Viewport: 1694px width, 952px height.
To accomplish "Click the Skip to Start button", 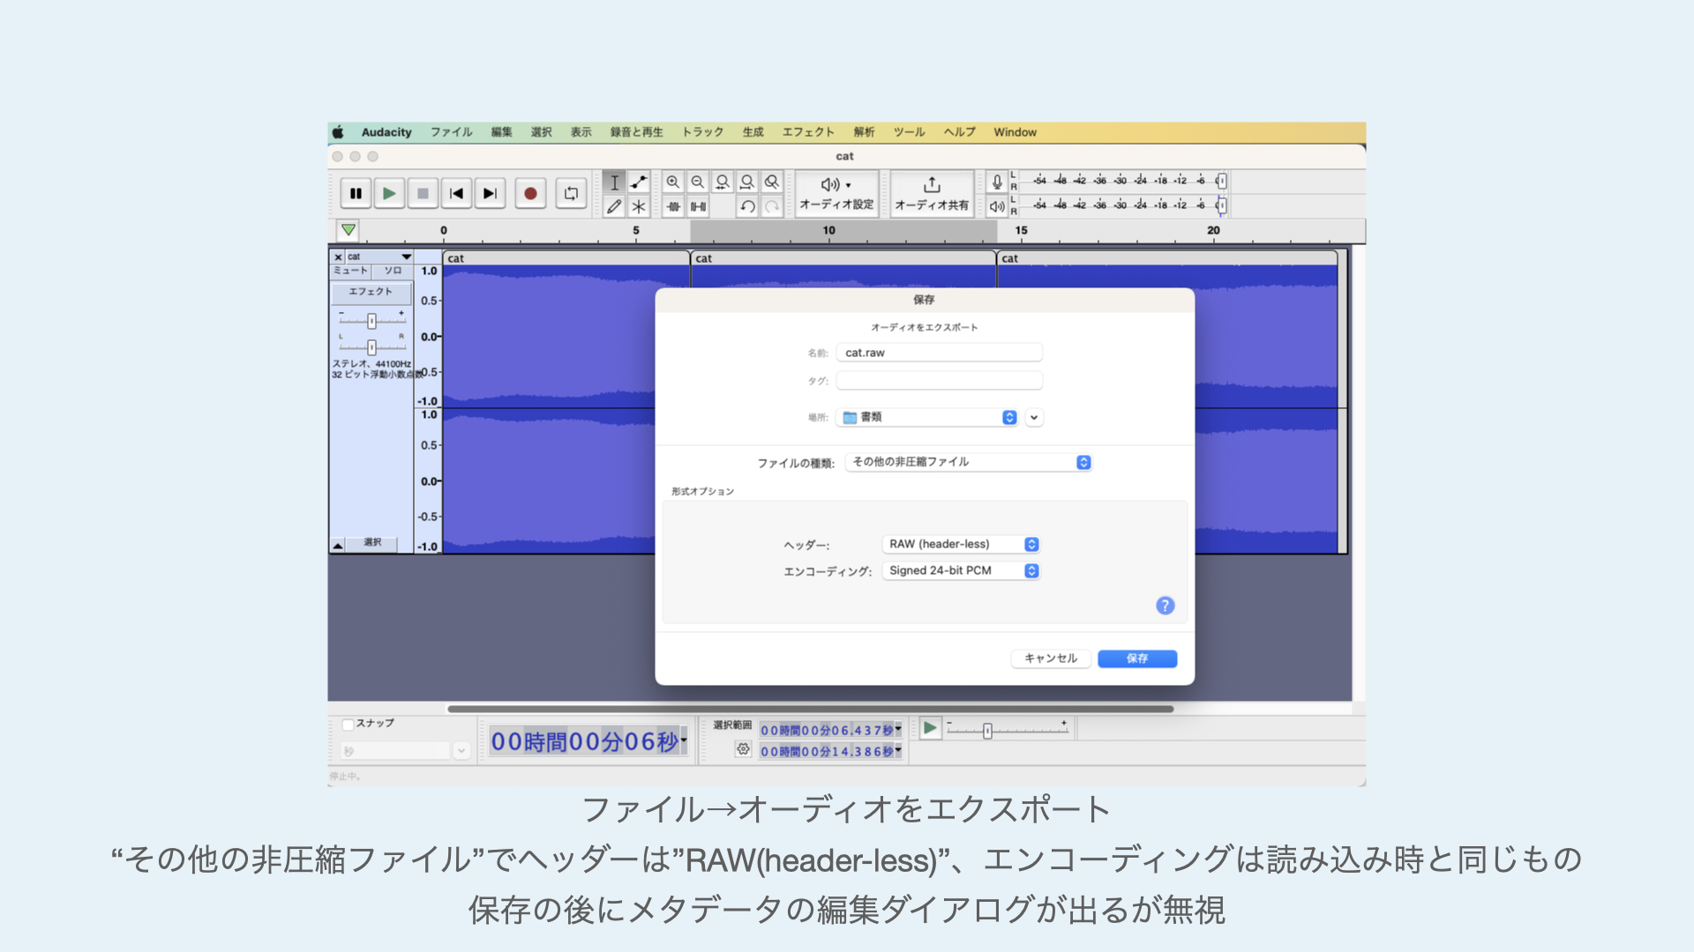I will (x=456, y=194).
